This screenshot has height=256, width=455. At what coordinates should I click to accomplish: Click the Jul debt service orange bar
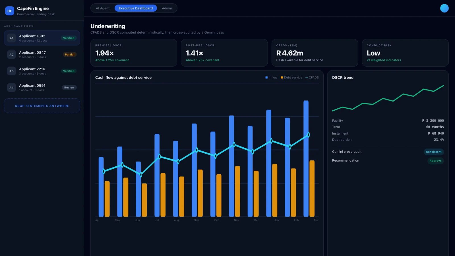point(163,195)
